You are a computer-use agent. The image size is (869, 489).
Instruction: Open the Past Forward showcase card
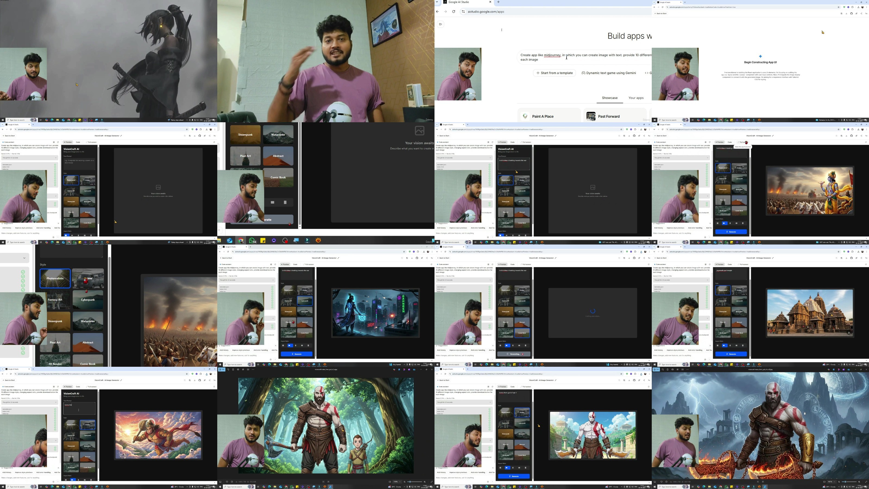[615, 115]
